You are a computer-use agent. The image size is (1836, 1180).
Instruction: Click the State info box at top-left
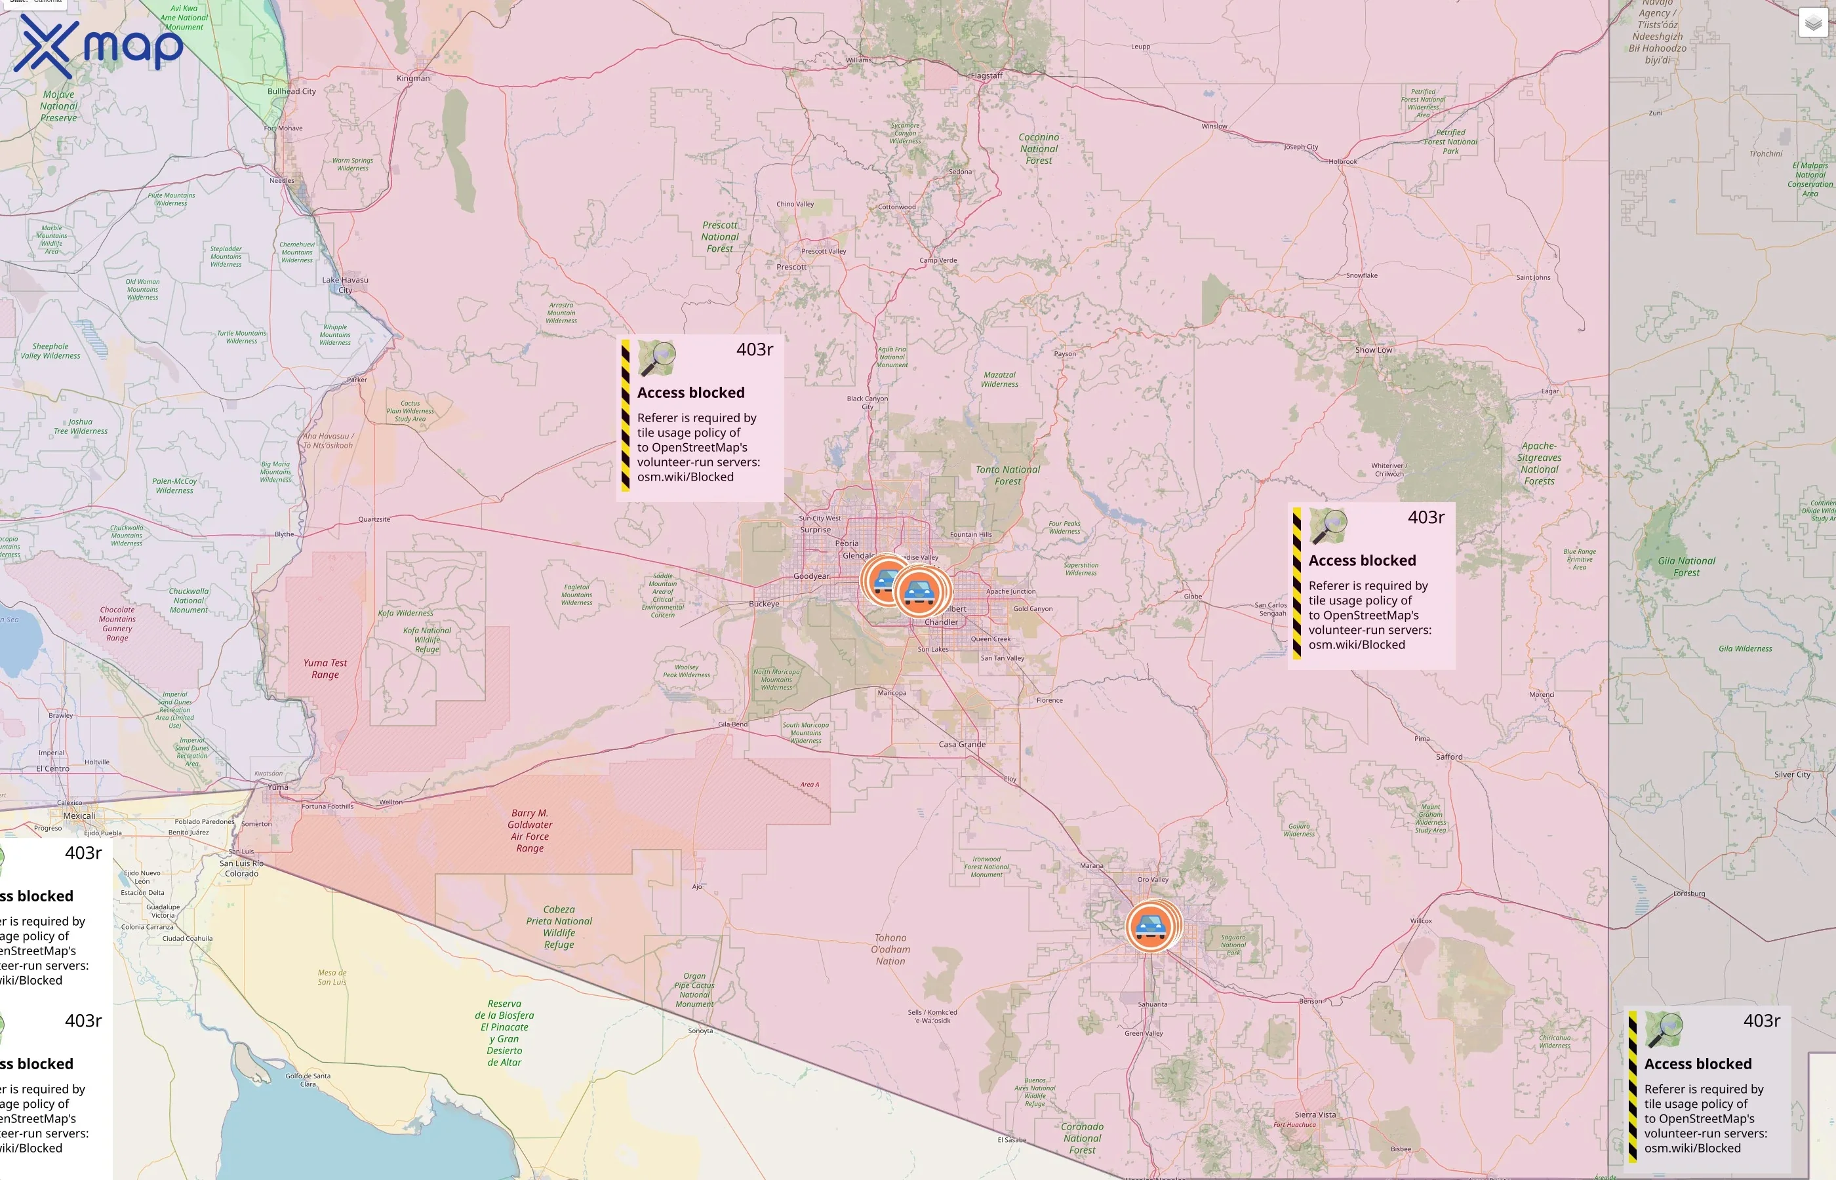click(35, 3)
